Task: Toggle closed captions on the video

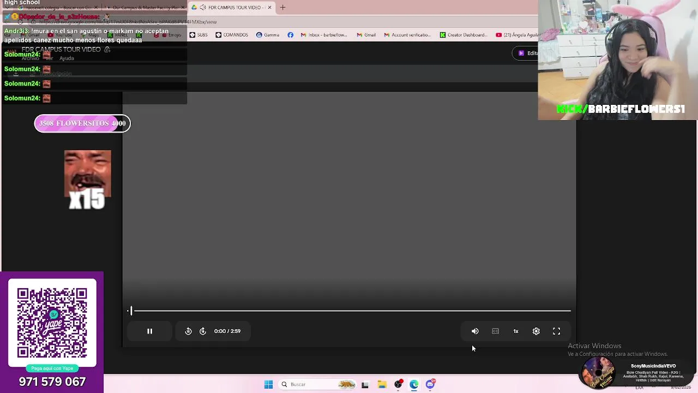Action: [495, 331]
